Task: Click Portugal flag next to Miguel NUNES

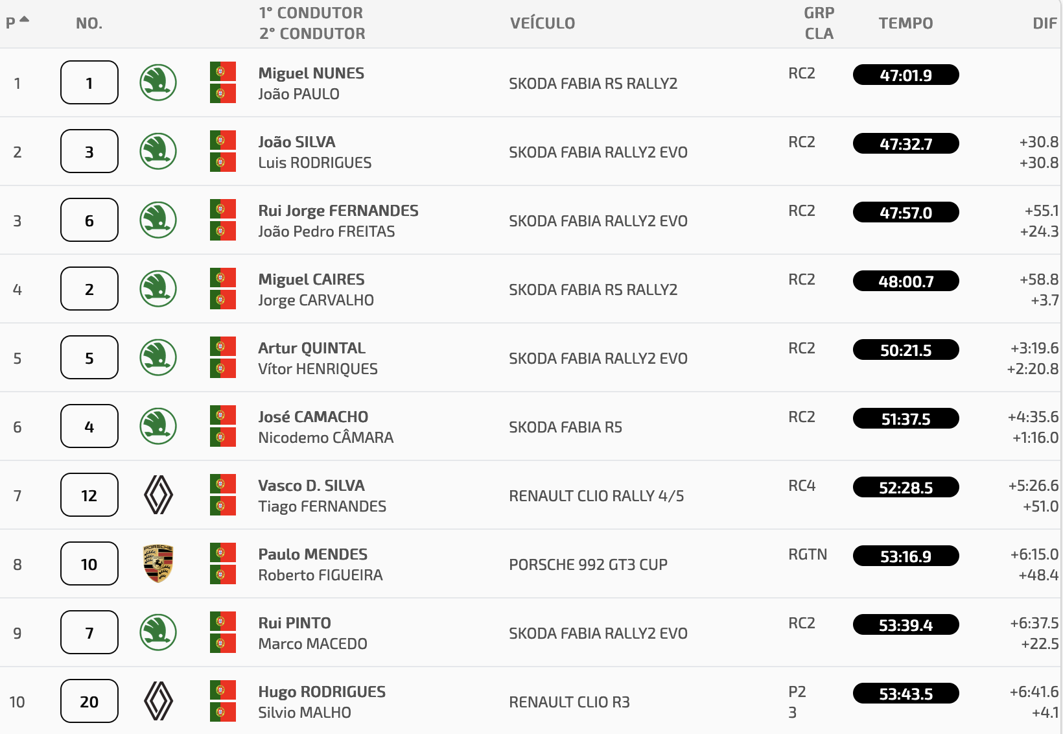Action: (x=223, y=71)
